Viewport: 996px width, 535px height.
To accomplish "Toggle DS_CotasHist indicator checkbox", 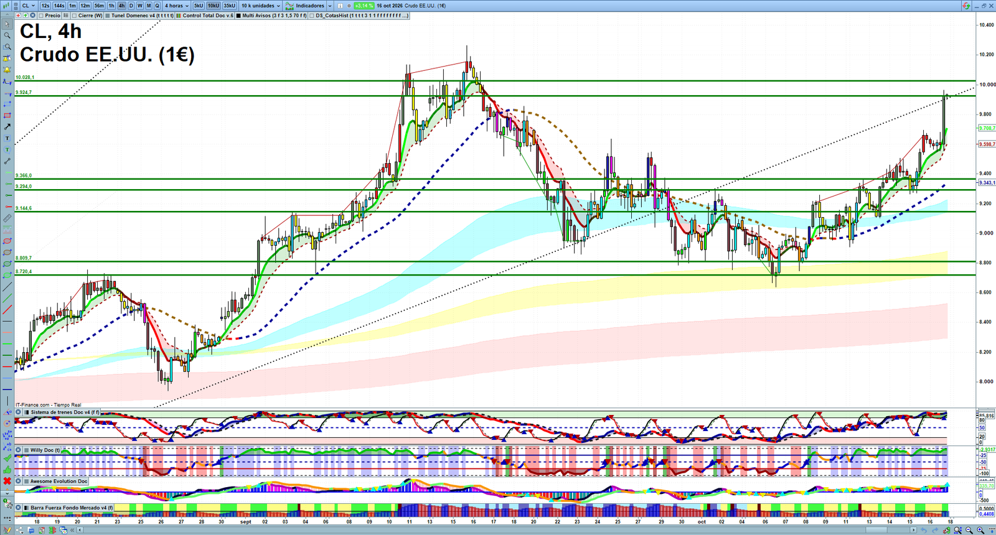I will [312, 16].
